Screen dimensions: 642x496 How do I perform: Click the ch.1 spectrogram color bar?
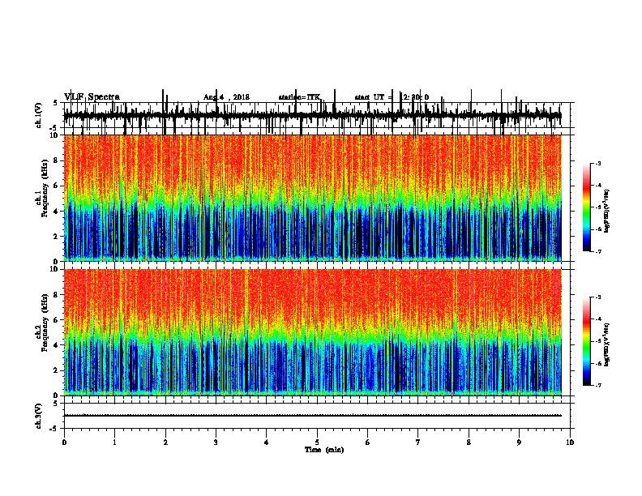click(587, 207)
